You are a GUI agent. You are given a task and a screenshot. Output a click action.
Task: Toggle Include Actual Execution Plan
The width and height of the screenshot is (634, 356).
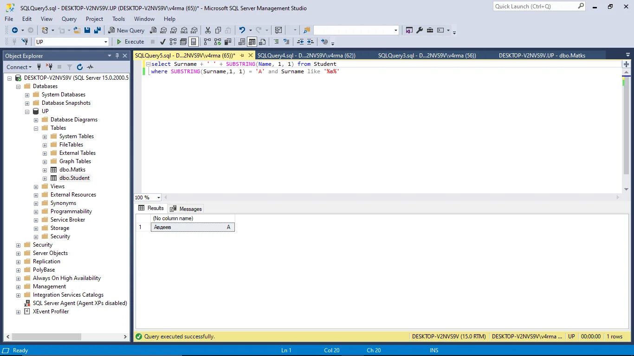pos(207,42)
